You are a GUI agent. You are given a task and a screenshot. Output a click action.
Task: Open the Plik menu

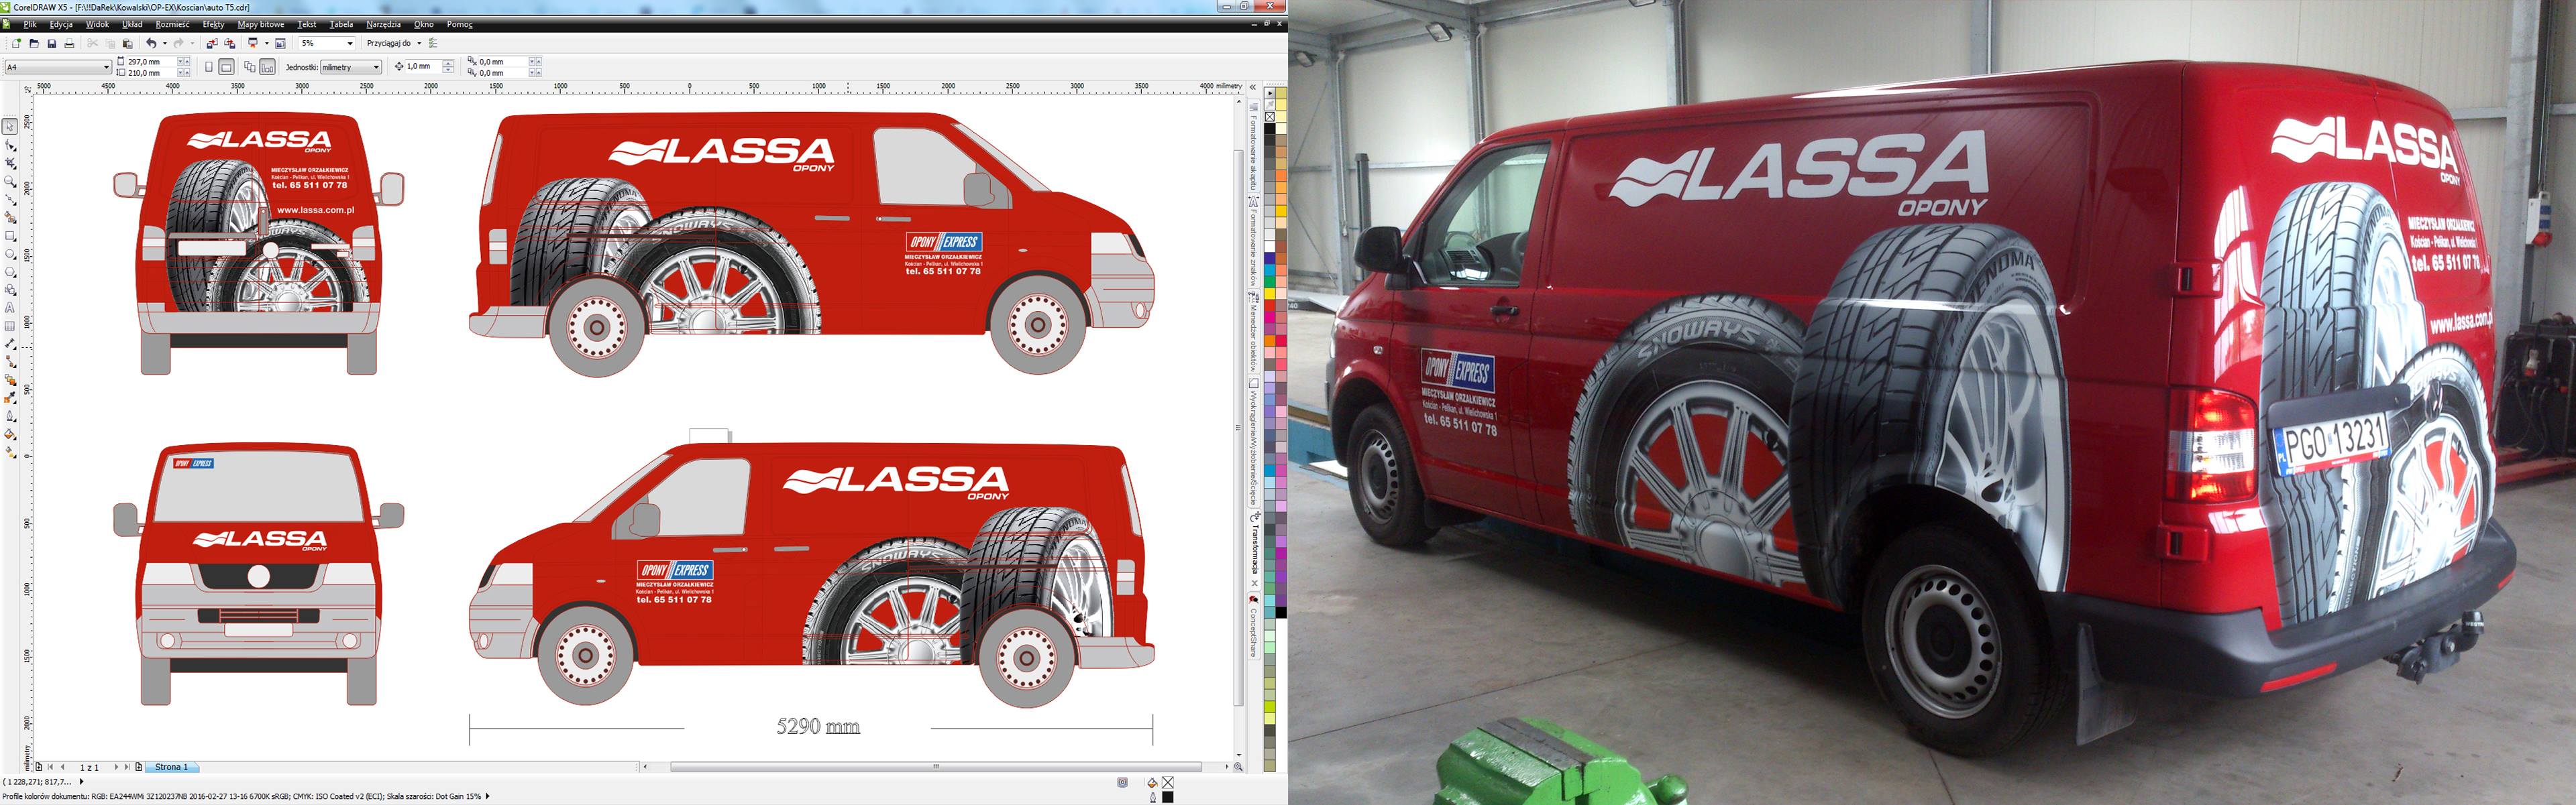click(30, 24)
